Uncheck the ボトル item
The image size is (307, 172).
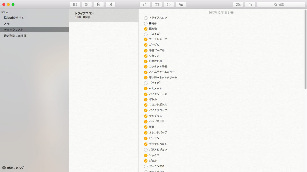[x=146, y=100]
